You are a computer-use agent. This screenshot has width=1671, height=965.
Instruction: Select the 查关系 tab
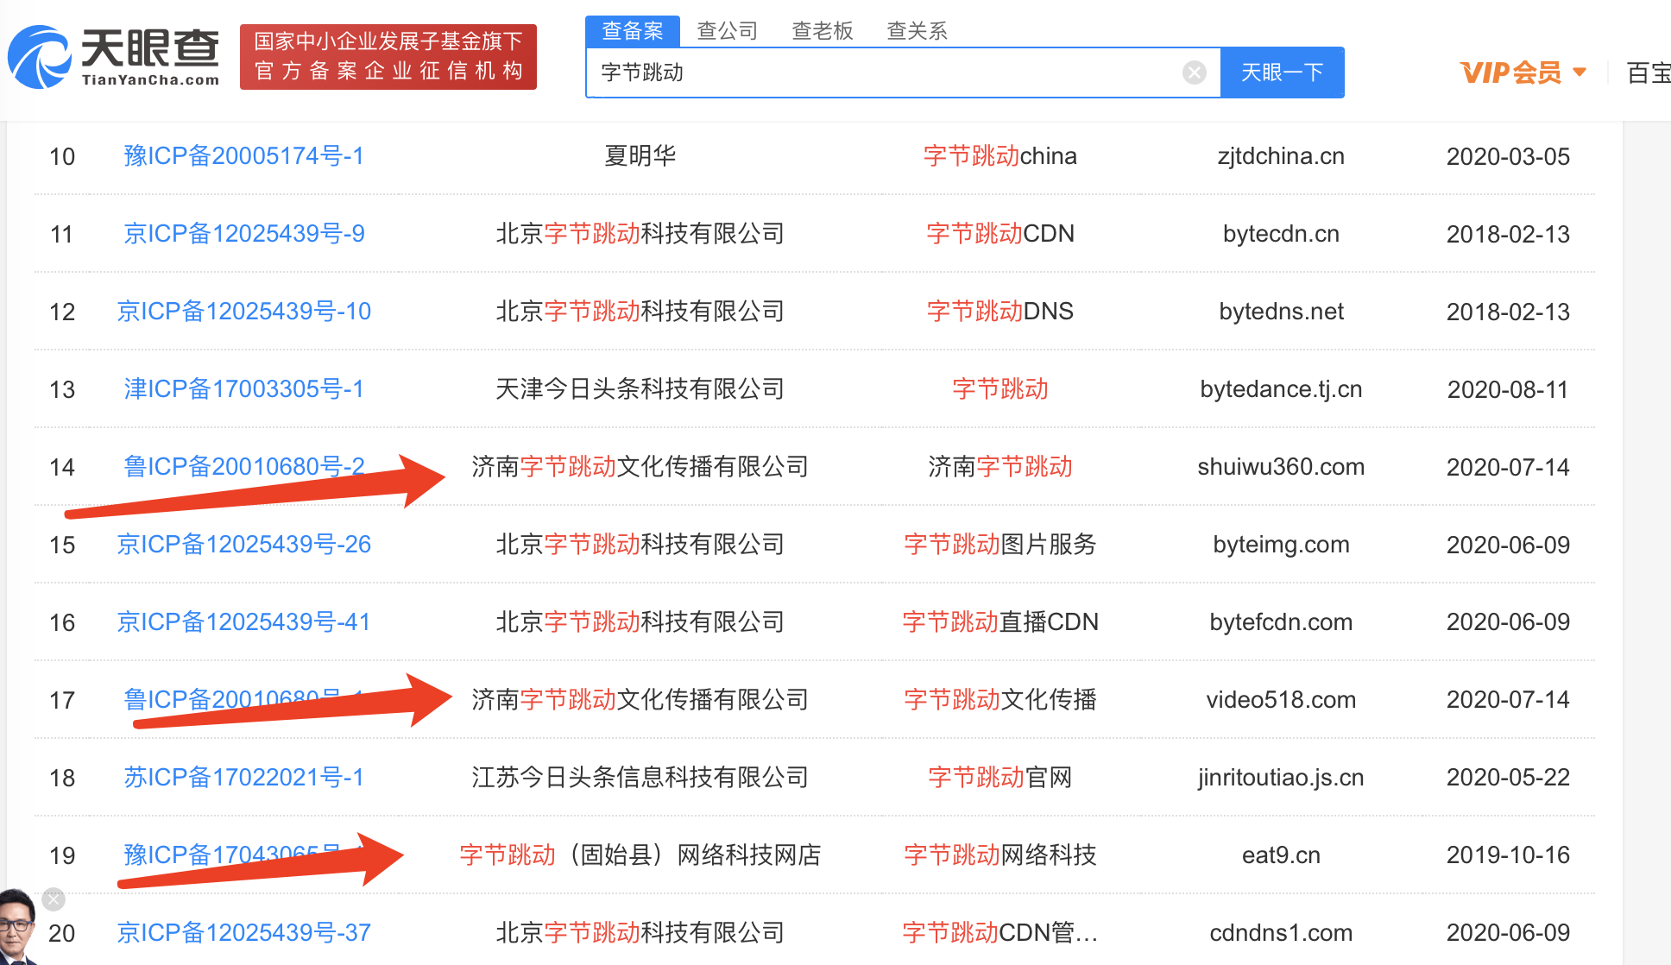click(917, 31)
